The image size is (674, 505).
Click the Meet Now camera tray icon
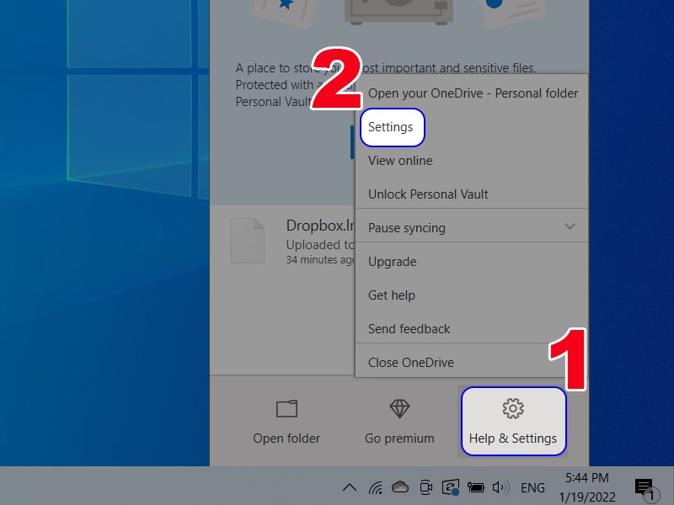pyautogui.click(x=425, y=487)
